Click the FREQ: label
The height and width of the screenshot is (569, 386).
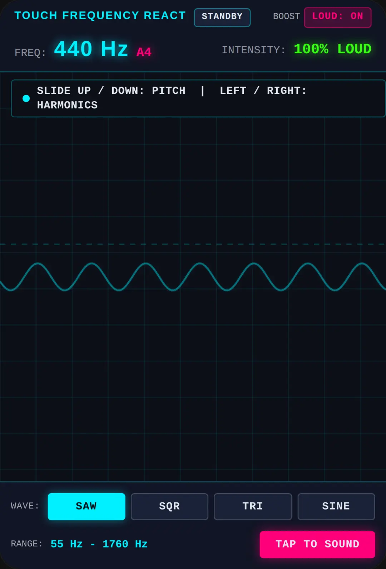click(30, 53)
